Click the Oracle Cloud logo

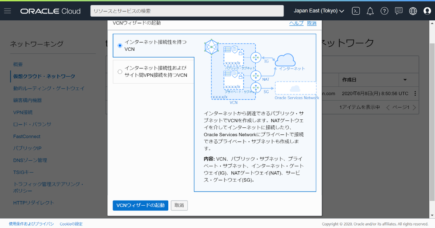[x=50, y=11]
